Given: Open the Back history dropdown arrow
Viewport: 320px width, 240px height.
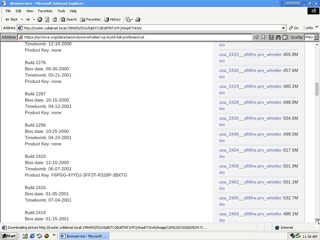Looking at the screenshot, I should click(22, 19).
